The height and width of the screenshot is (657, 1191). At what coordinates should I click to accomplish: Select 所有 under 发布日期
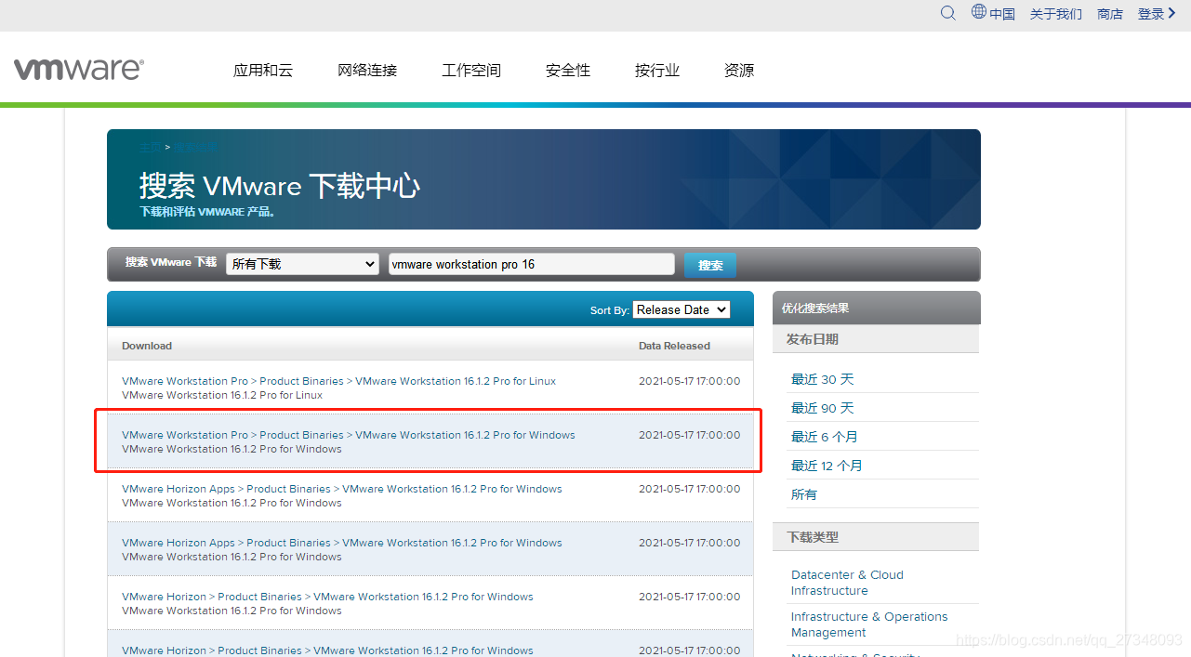804,494
